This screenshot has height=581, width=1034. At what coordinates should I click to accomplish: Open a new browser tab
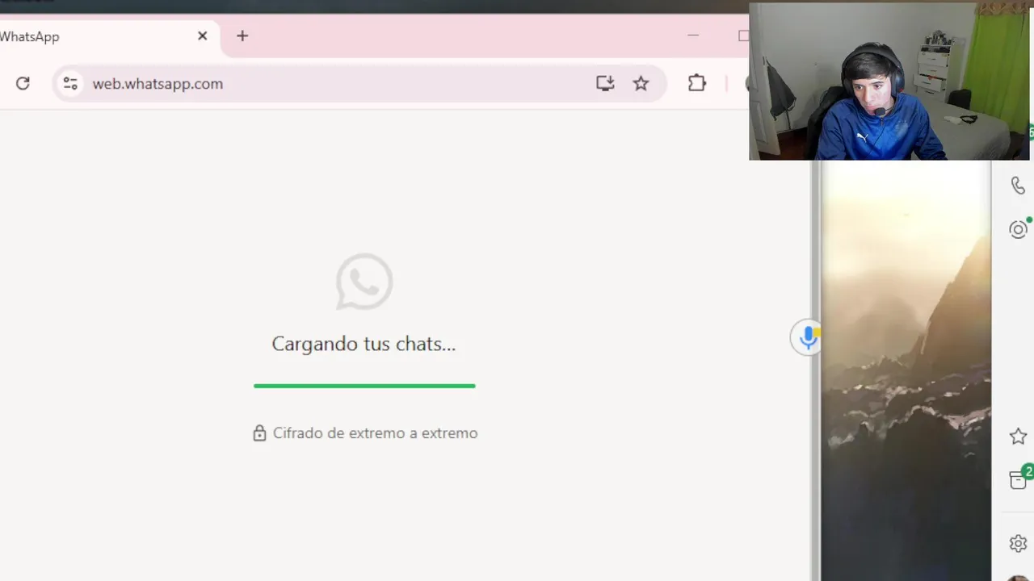[x=242, y=36]
